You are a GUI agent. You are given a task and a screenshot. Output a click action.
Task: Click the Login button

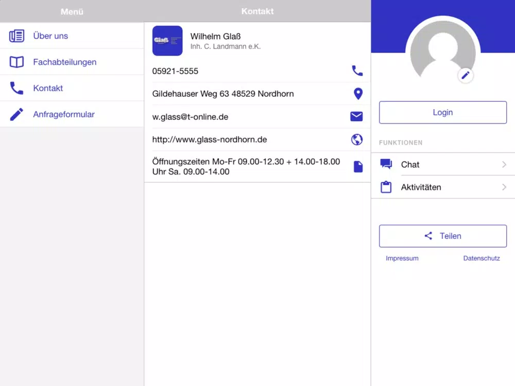(x=443, y=112)
